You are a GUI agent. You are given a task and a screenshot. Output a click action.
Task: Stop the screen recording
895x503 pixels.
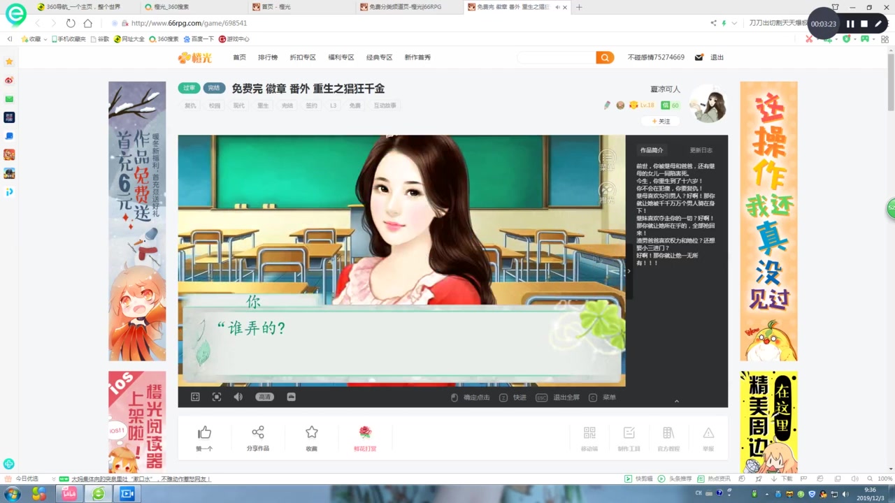pyautogui.click(x=864, y=24)
